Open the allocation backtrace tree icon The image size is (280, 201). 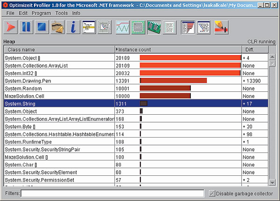click(x=203, y=27)
